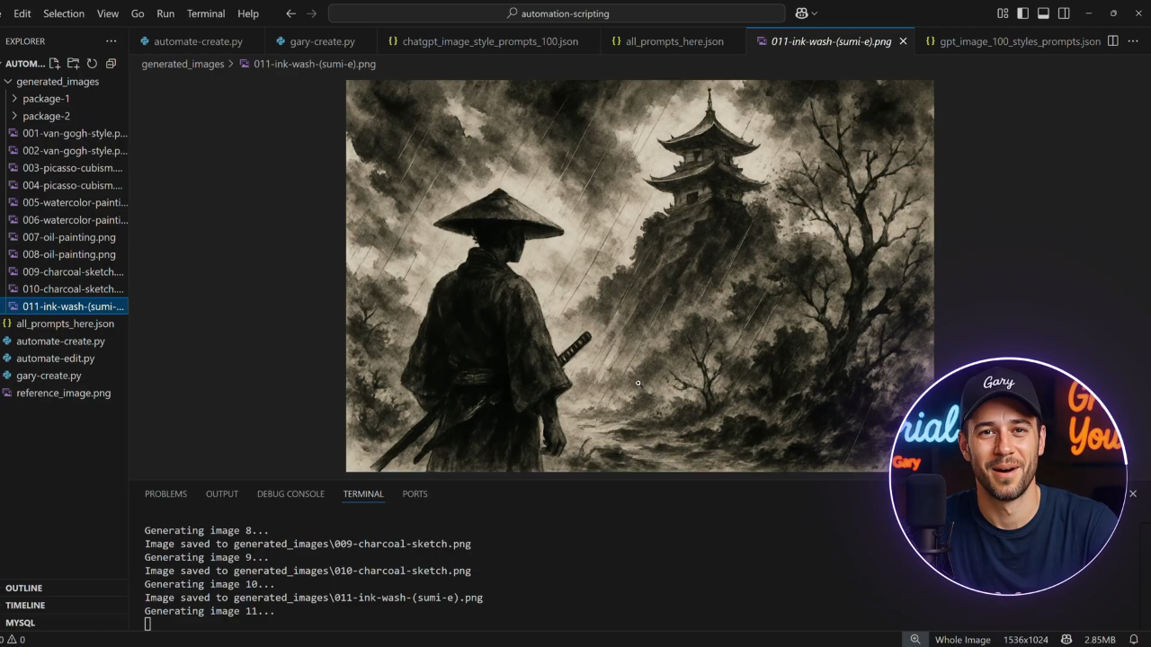Open the OUTPUT panel tab

pyautogui.click(x=222, y=494)
